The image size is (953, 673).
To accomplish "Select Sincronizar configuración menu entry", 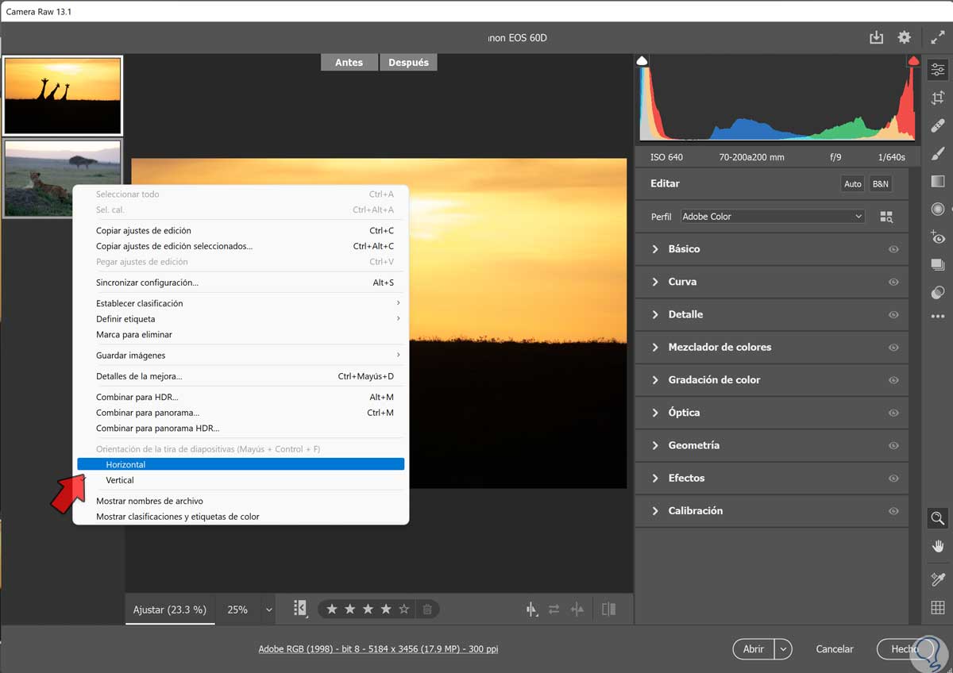I will click(148, 283).
